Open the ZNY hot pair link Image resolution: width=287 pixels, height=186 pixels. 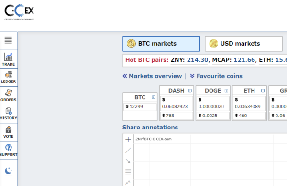click(x=189, y=60)
